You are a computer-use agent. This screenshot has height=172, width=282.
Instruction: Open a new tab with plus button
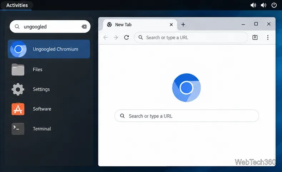pyautogui.click(x=183, y=25)
